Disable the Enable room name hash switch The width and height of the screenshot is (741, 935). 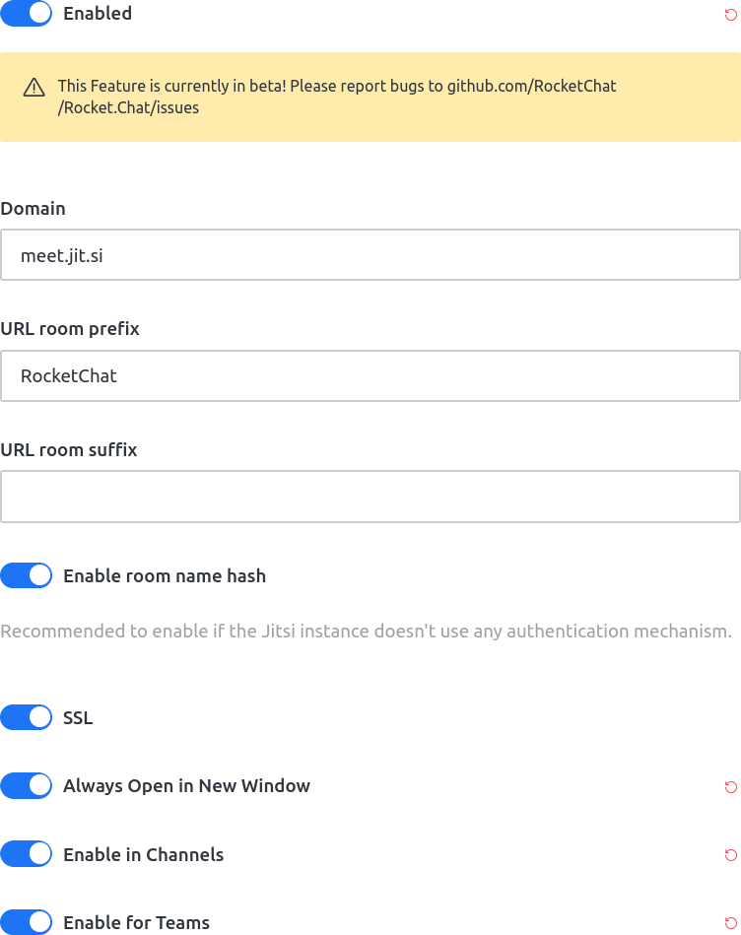tap(27, 575)
